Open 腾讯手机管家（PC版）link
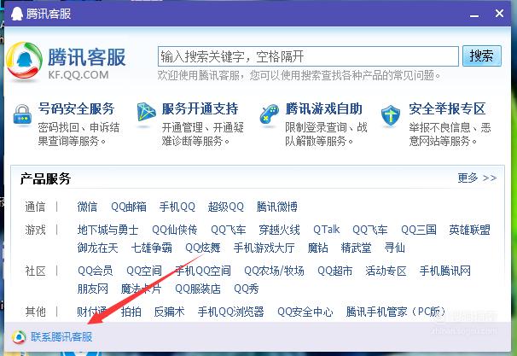This screenshot has width=517, height=356. [396, 312]
